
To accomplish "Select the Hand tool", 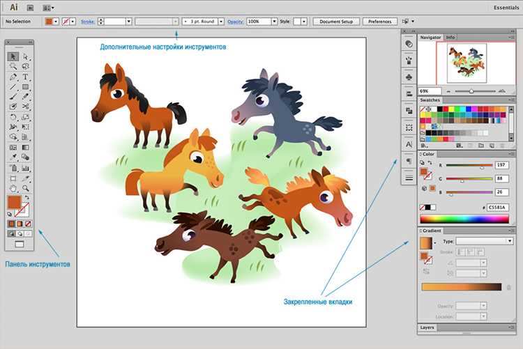I will pyautogui.click(x=13, y=188).
